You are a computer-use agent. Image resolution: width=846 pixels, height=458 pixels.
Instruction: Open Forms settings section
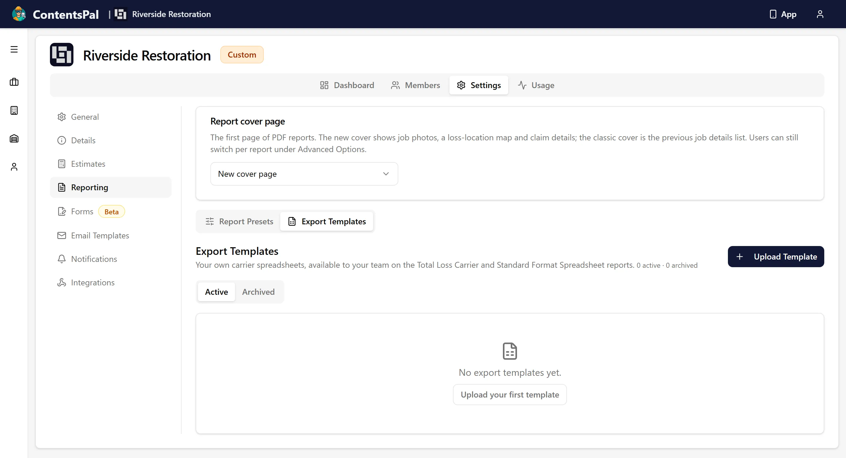[111, 211]
